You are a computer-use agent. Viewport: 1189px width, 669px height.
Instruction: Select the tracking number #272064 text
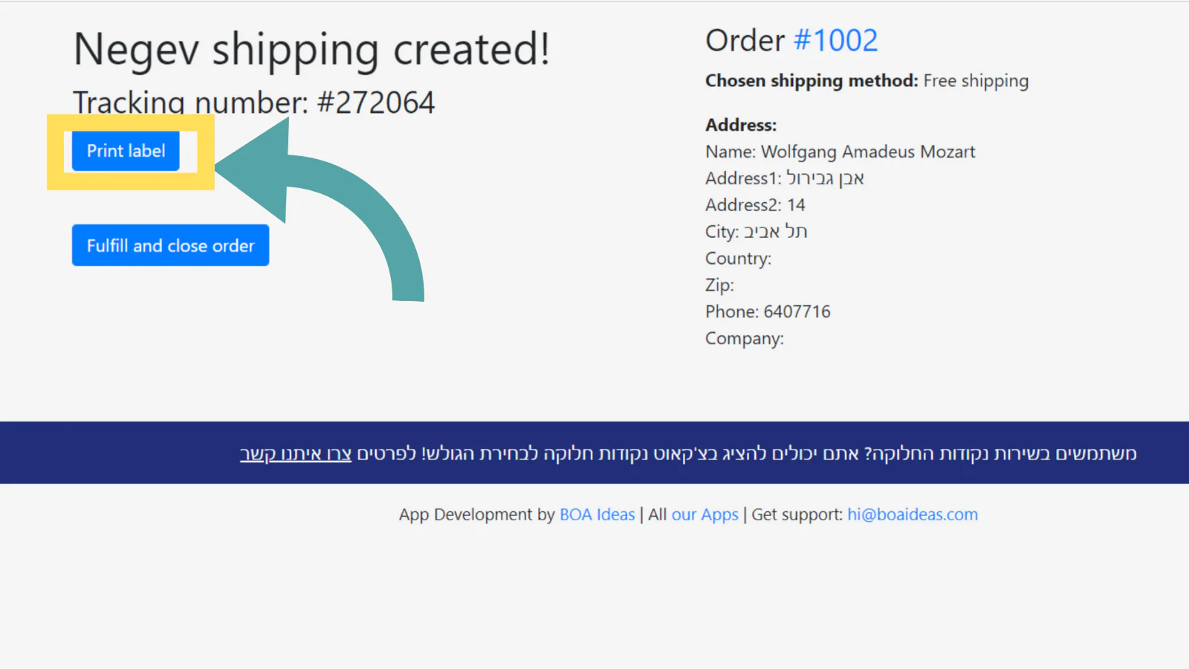(x=375, y=103)
